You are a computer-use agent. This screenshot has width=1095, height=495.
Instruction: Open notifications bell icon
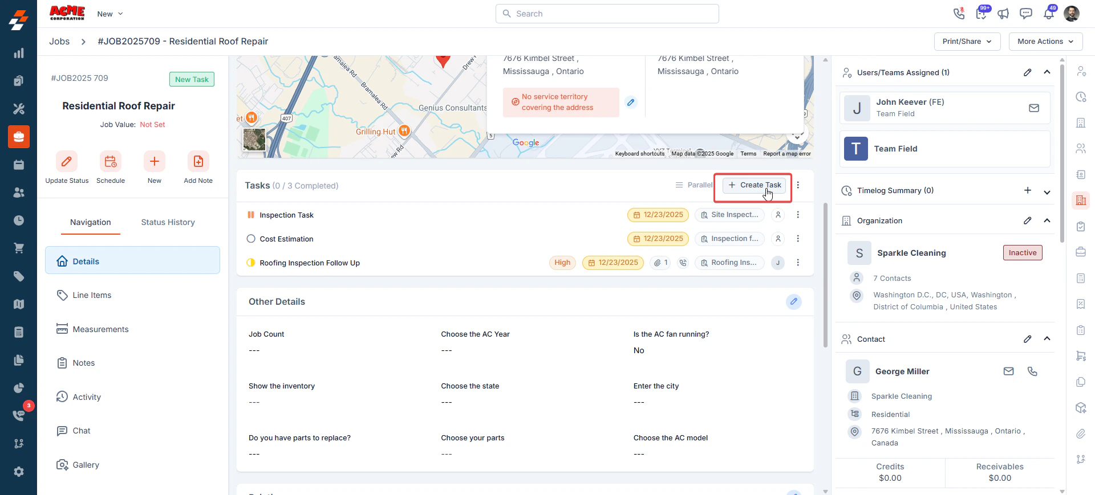[x=1048, y=14]
